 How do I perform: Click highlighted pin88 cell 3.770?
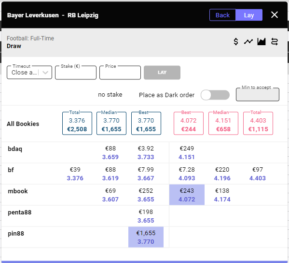tap(146, 237)
